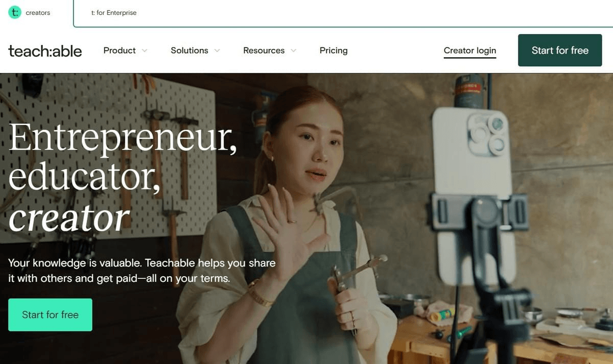The image size is (613, 364).
Task: Click the "Your knowledge is valuable" paragraph
Action: pos(142,271)
